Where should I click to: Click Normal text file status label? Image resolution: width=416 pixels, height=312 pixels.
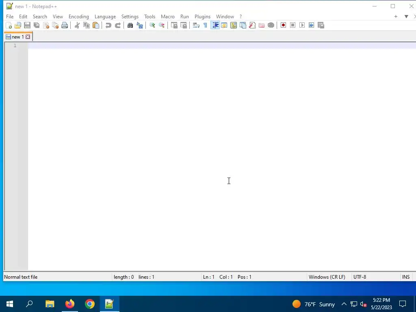(x=21, y=277)
